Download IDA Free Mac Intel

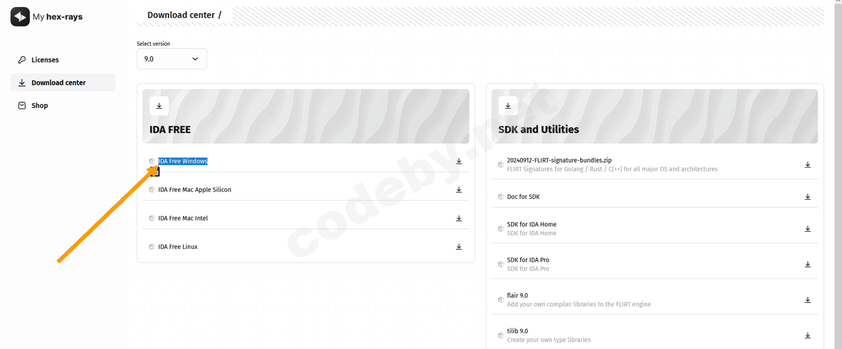[x=459, y=218]
